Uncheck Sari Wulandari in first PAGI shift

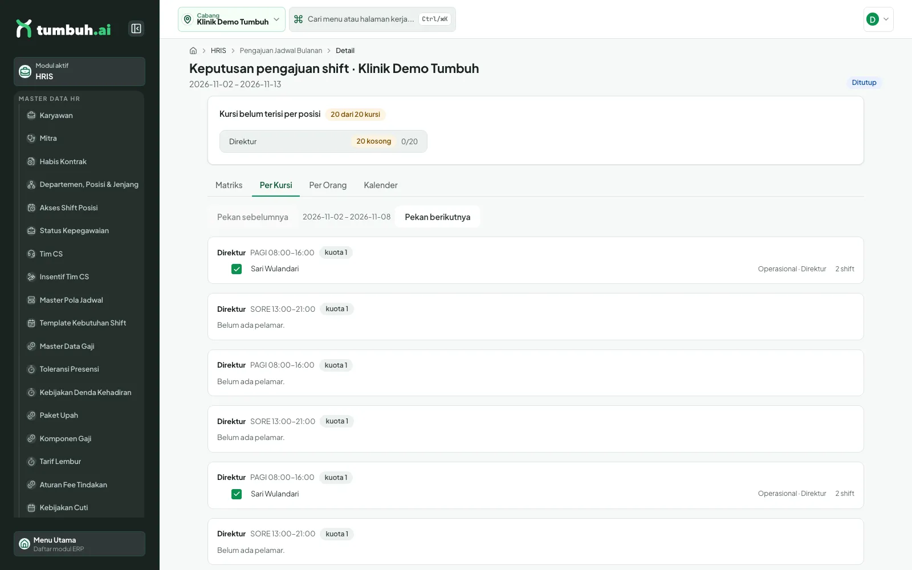237,269
